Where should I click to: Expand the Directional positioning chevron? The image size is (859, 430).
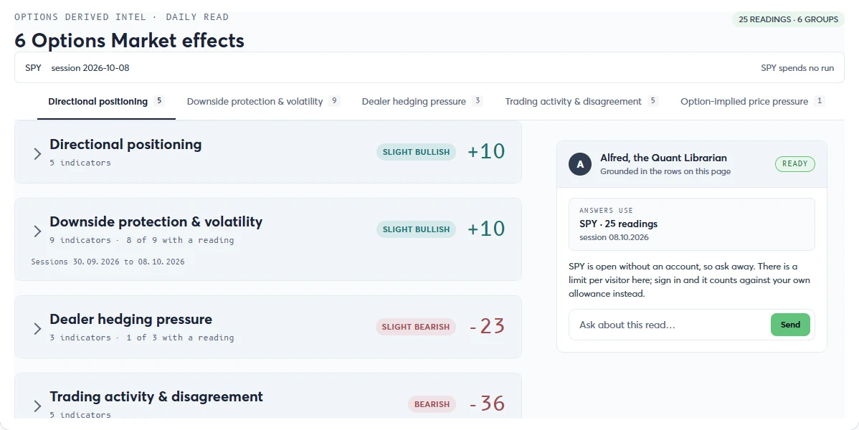37,154
